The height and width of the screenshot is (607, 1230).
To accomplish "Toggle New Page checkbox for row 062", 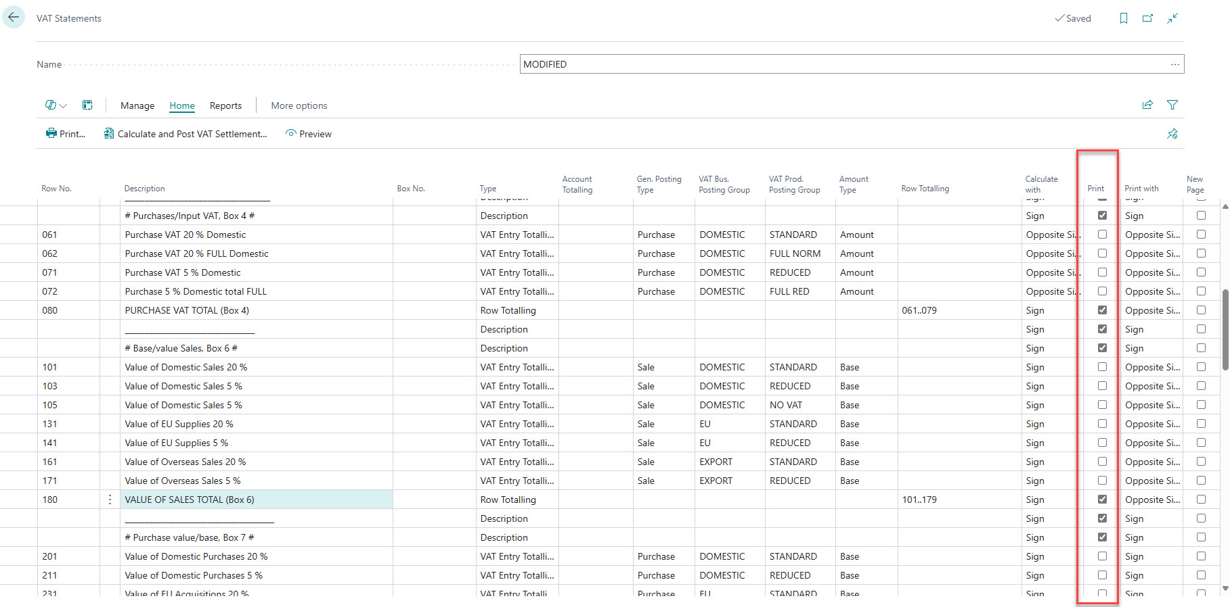I will pyautogui.click(x=1201, y=253).
